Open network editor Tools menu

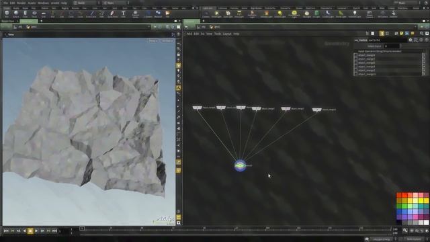point(218,34)
